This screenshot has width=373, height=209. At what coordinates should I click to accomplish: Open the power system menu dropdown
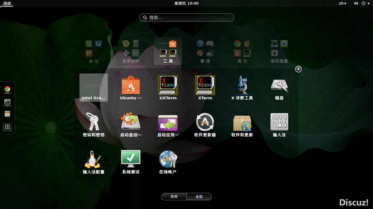[365, 3]
